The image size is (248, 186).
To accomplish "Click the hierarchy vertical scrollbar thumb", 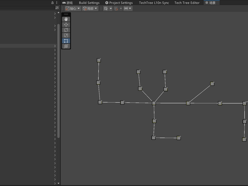I will [59, 81].
